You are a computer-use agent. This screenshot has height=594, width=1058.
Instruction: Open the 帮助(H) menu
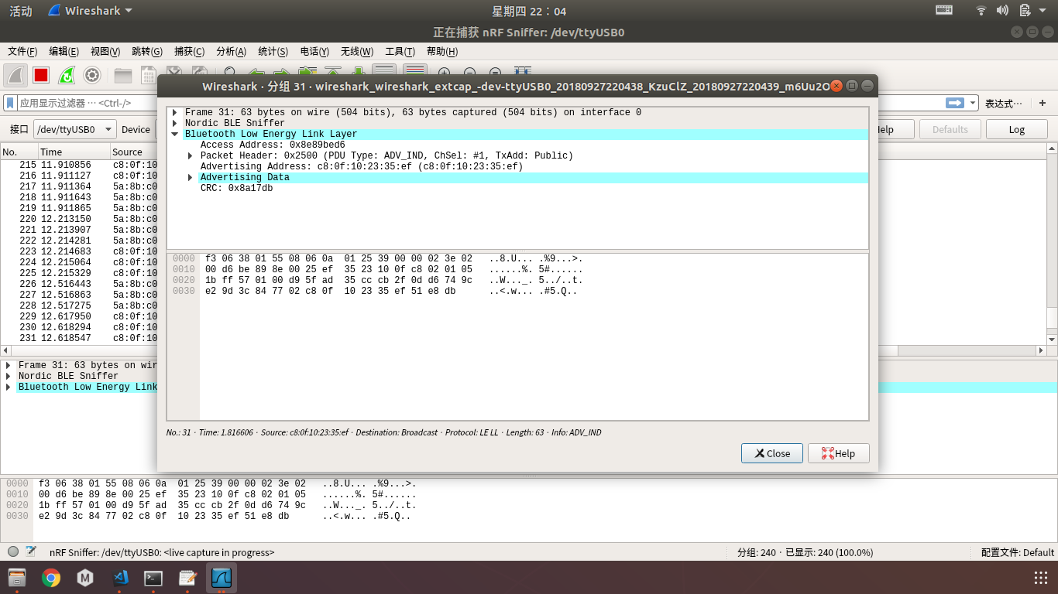441,51
